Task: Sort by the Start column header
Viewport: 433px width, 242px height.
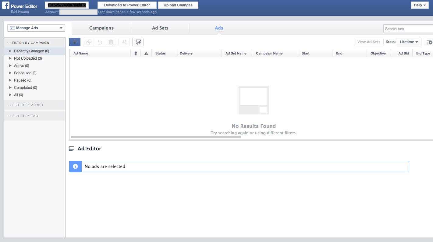Action: pos(315,53)
